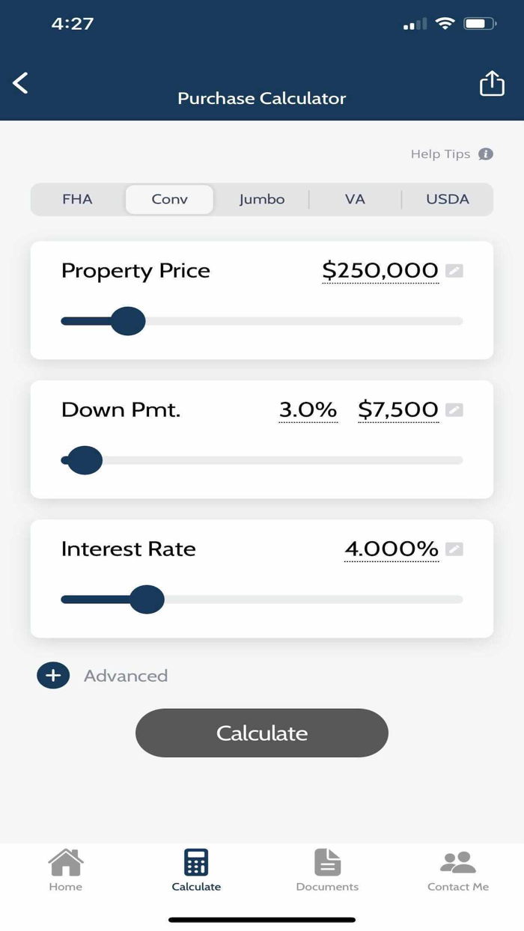
Task: Tap the edit pencil next to Interest Rate
Action: tap(454, 549)
